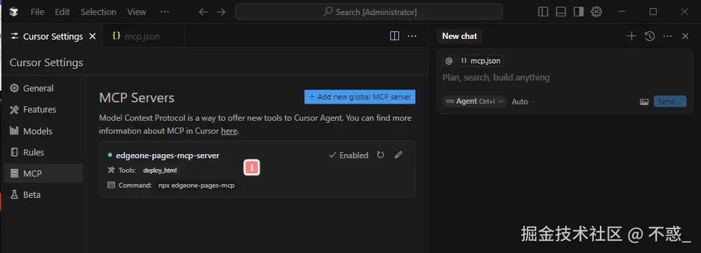Select General in settings sidebar
This screenshot has height=253, width=701.
coord(43,89)
